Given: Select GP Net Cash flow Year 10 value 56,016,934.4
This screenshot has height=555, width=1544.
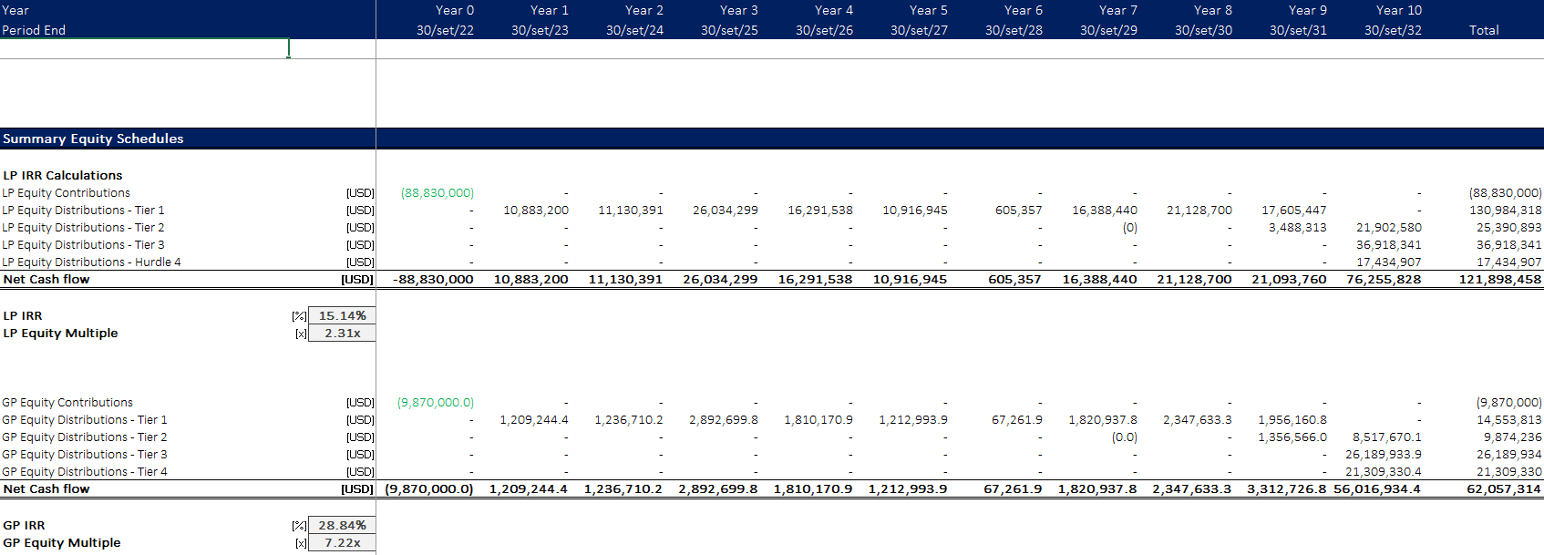Looking at the screenshot, I should [x=1377, y=488].
